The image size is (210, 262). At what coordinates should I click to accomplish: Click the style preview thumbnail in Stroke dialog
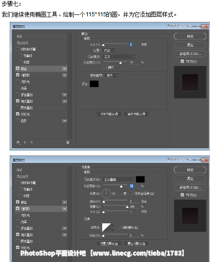pos(190,82)
